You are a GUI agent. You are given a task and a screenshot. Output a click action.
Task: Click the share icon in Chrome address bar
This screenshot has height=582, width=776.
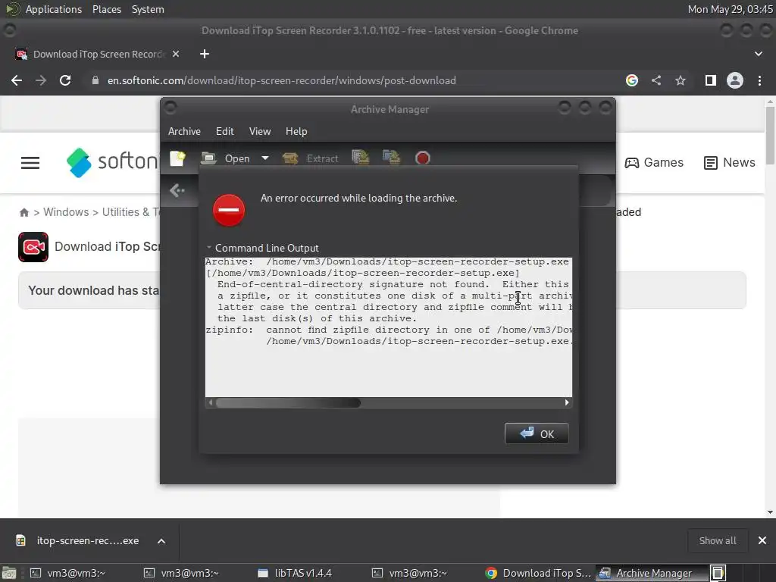[x=656, y=80]
